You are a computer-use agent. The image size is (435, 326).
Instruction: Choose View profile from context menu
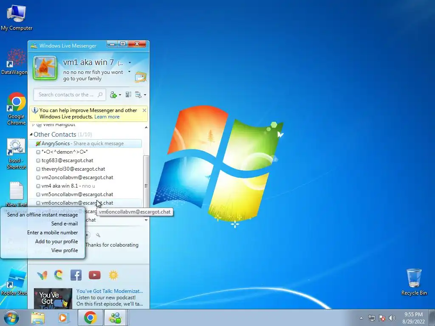coord(65,250)
